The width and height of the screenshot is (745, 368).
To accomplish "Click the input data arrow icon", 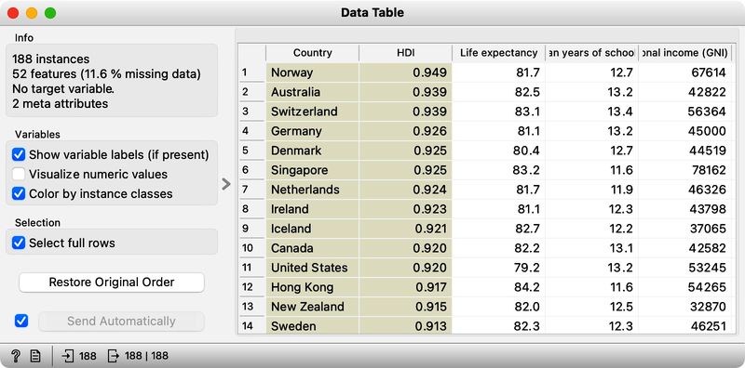I will point(68,356).
